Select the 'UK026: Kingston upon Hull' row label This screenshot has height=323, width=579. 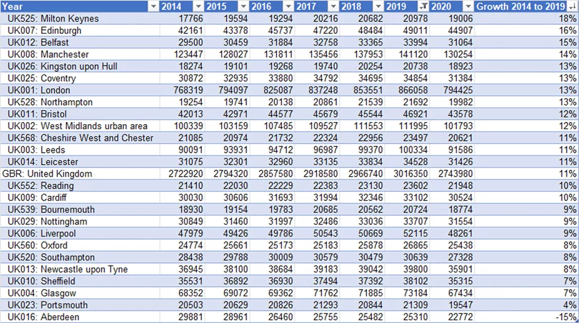[x=62, y=67]
